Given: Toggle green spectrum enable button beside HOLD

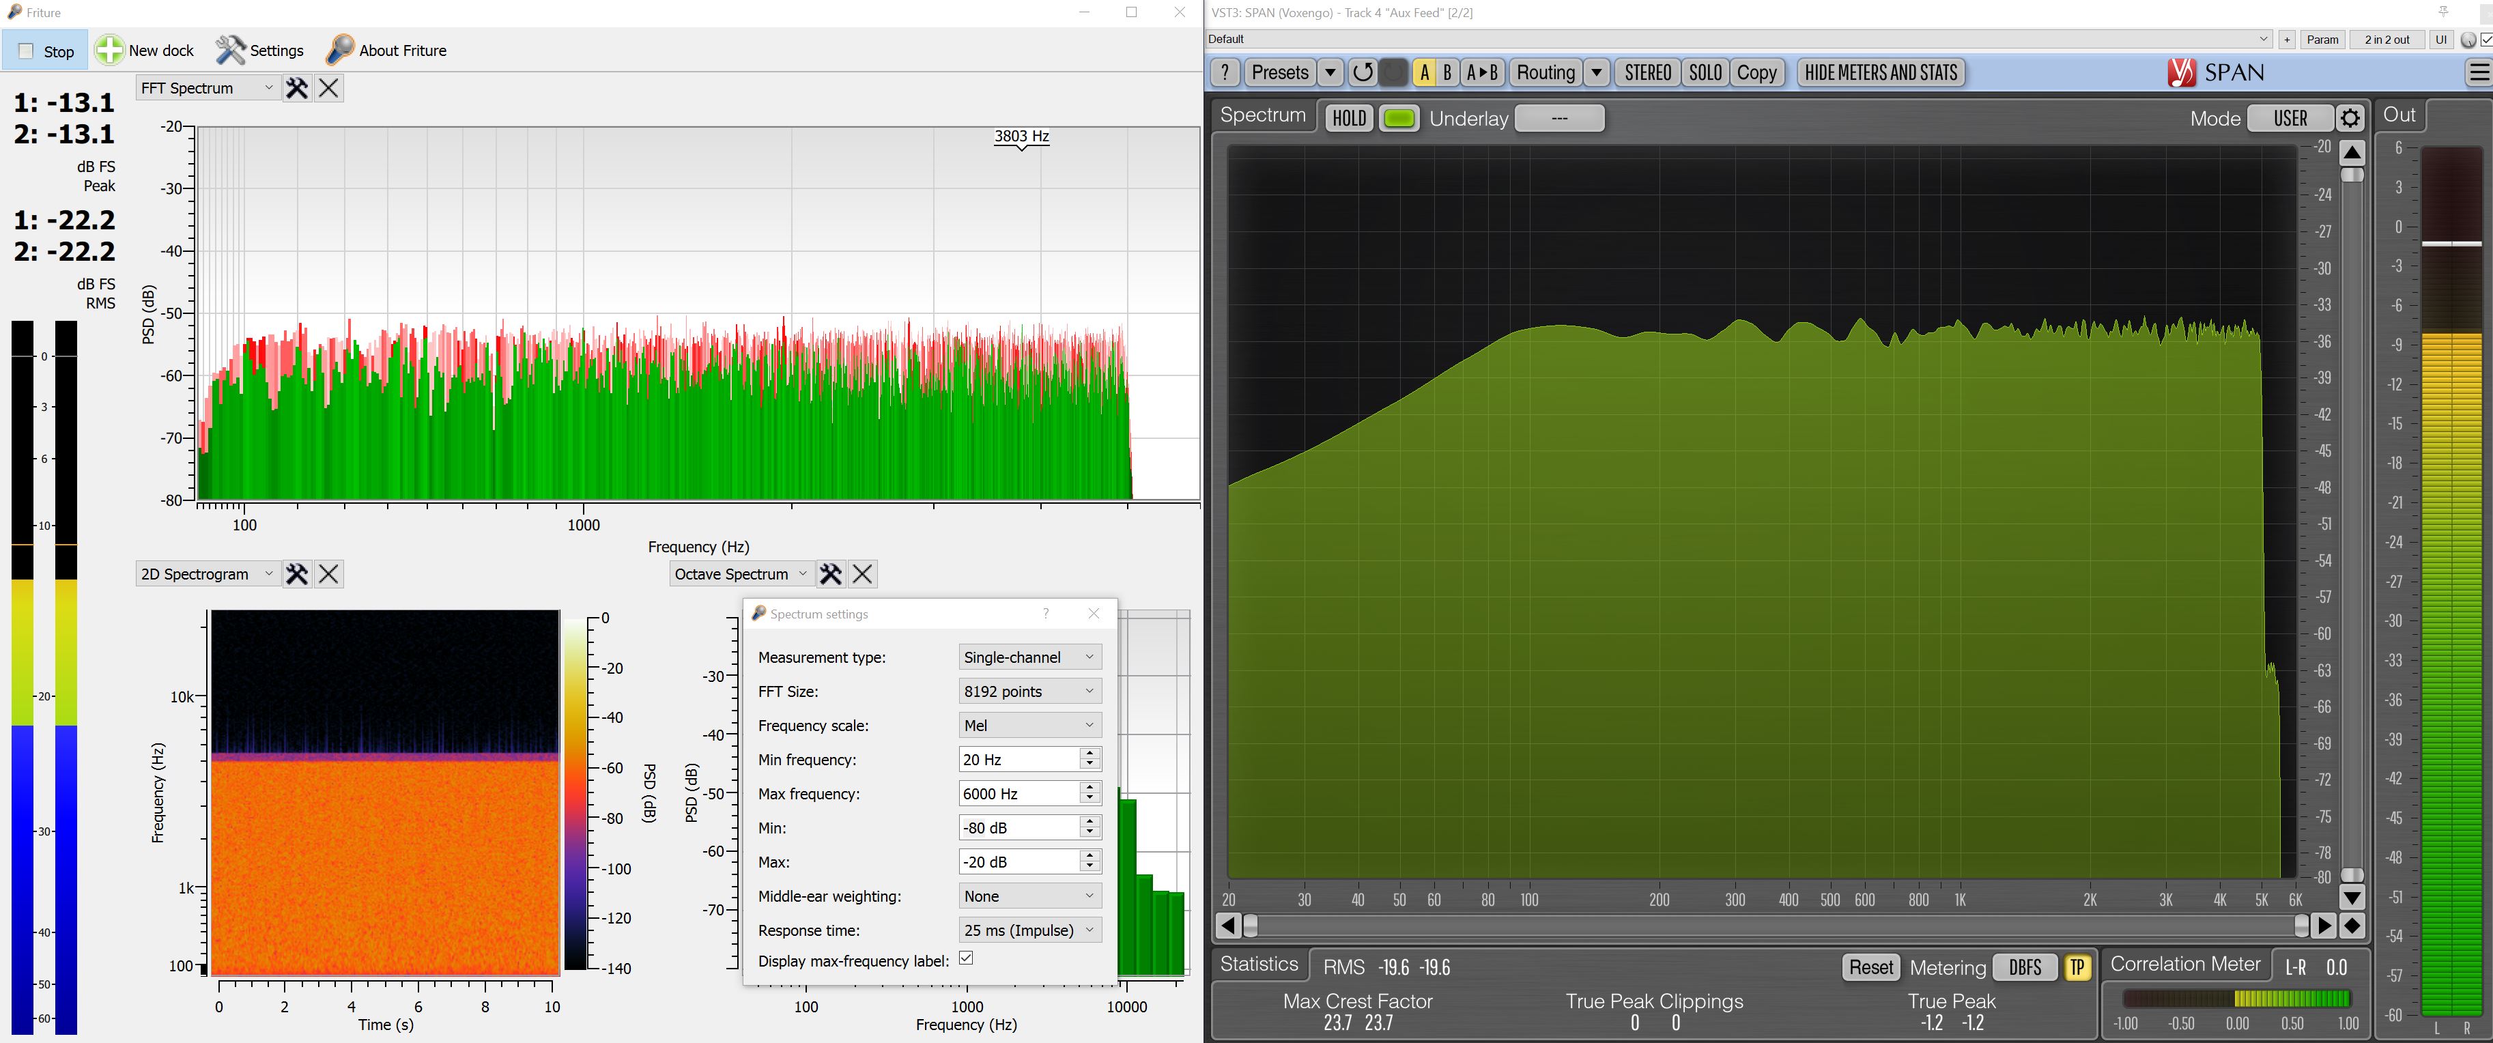Looking at the screenshot, I should pyautogui.click(x=1399, y=118).
